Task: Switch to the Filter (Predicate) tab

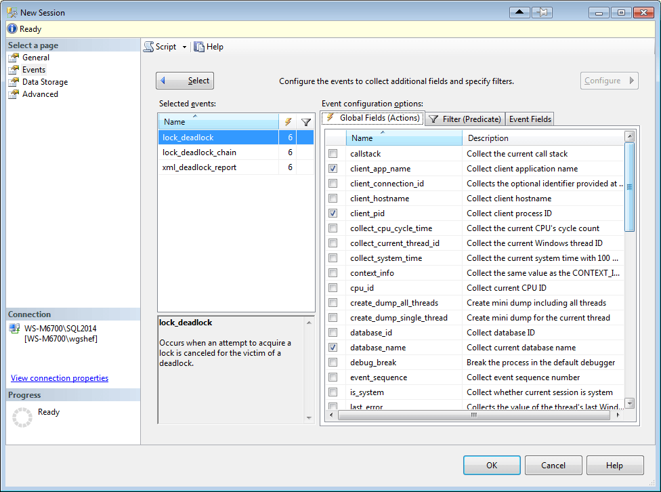Action: click(x=465, y=119)
